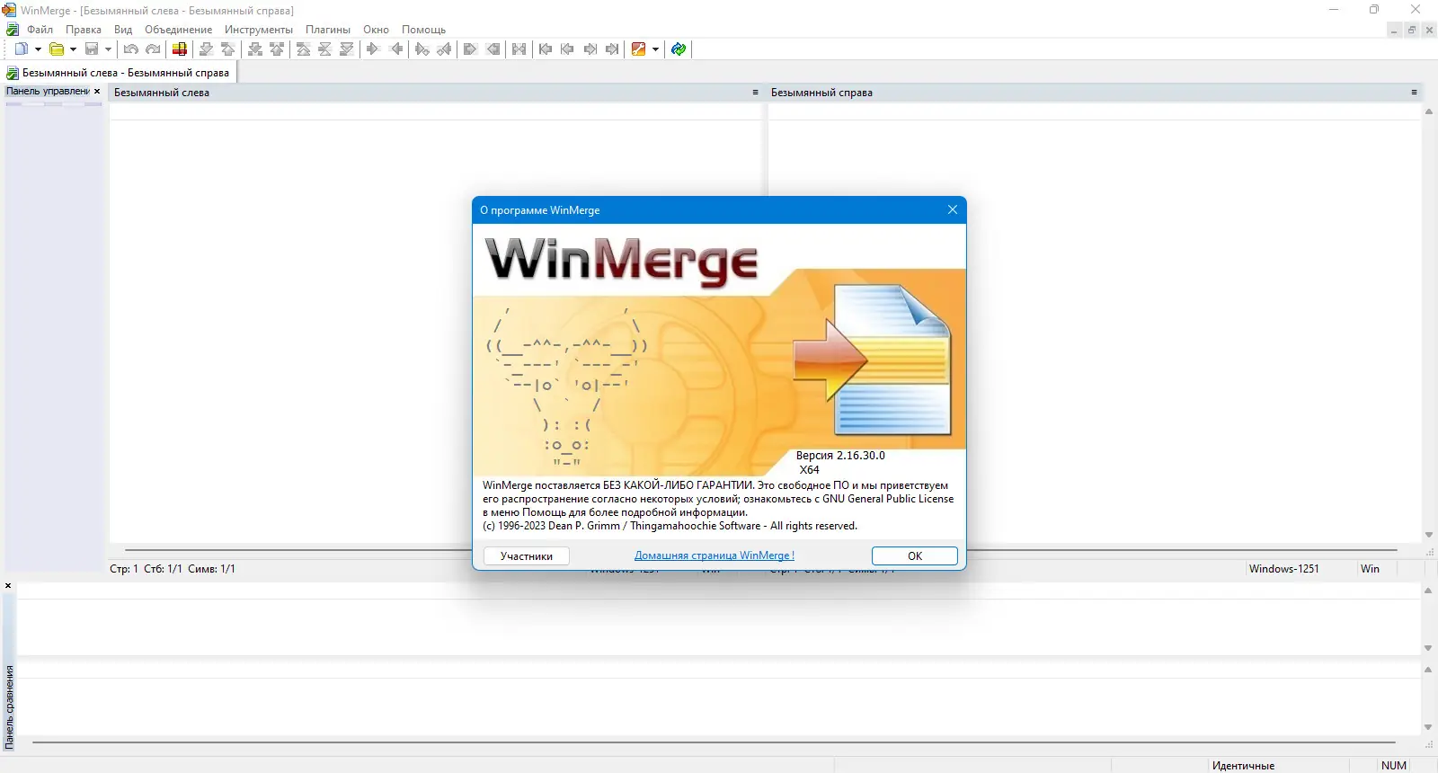
Task: Close the Панель управления pane
Action: point(97,92)
